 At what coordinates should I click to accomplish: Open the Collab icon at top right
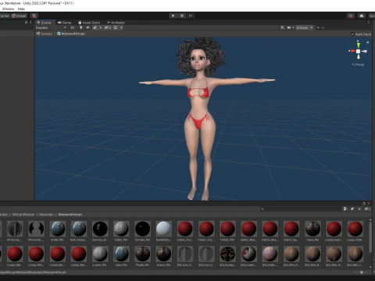[x=351, y=16]
